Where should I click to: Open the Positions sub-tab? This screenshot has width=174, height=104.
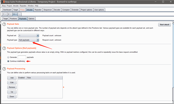click(14, 19)
